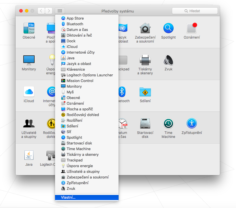
Task: Open Java pane icon in grid
Action: tap(29, 155)
